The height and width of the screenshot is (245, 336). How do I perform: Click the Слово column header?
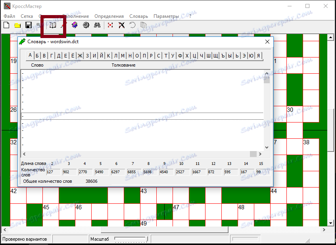coord(37,65)
